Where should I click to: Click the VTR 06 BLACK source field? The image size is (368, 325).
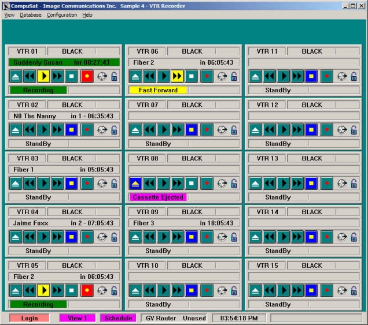[203, 51]
